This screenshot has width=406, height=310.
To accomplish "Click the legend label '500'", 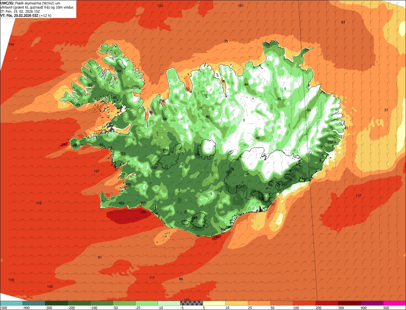I will click(x=387, y=308).
